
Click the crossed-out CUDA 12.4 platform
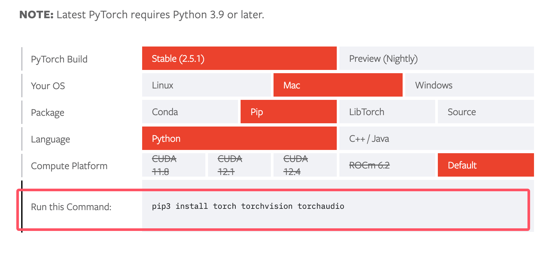click(x=305, y=165)
